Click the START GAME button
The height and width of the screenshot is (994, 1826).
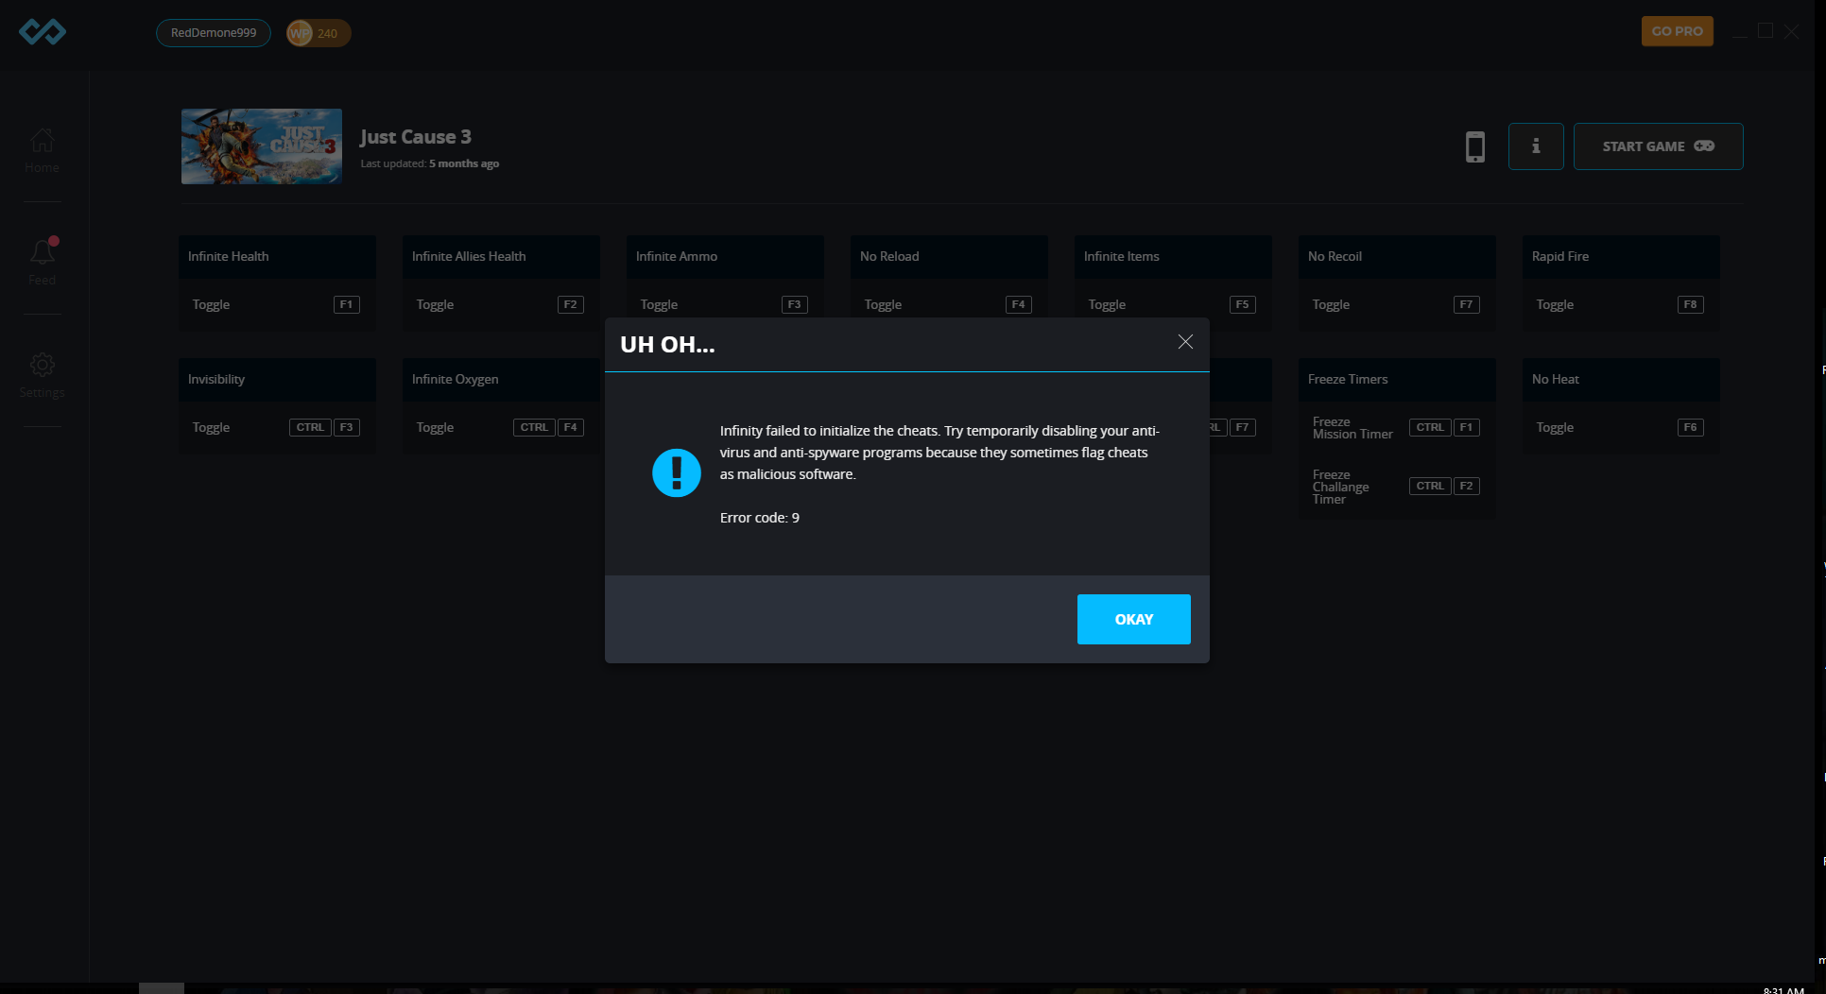1658,146
